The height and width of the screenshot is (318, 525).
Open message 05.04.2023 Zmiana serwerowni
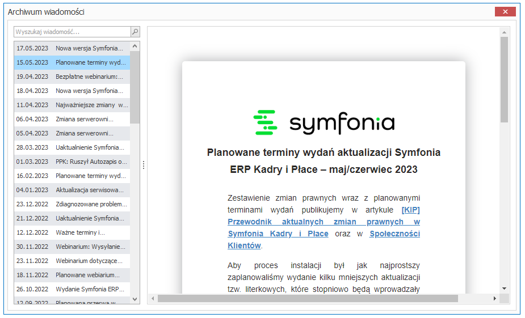click(x=72, y=133)
